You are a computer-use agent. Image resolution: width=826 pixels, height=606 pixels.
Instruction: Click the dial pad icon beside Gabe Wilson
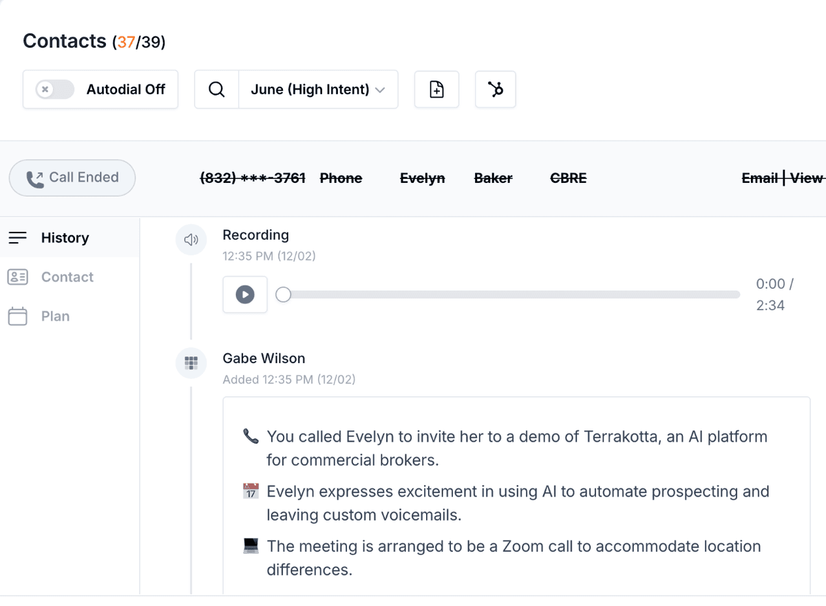(x=191, y=363)
